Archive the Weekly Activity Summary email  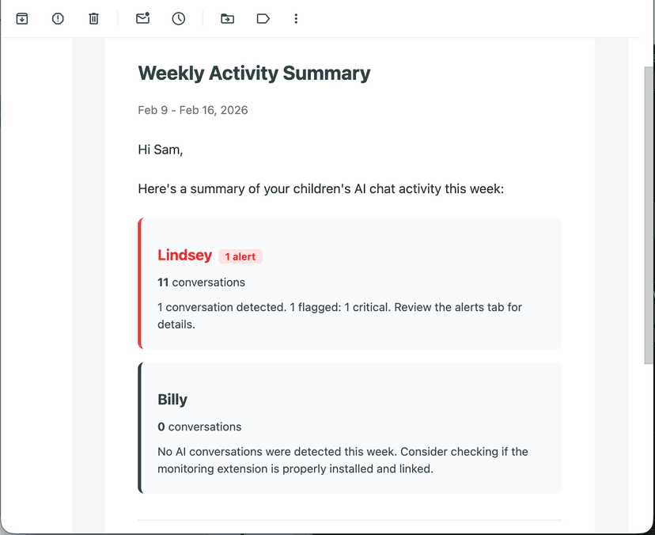21,18
